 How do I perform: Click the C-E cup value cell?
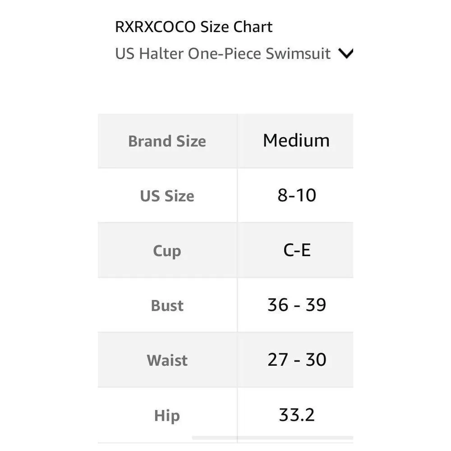(x=296, y=250)
